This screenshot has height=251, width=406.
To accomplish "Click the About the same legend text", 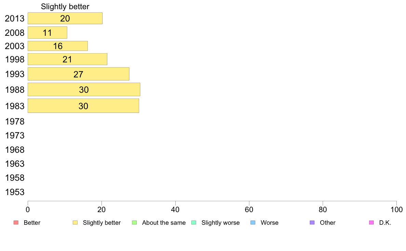I will [164, 223].
